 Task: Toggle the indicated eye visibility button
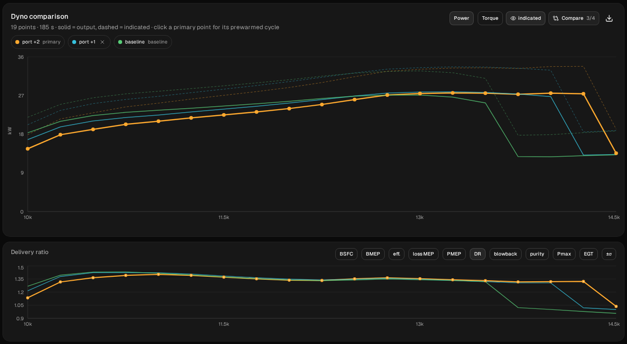pyautogui.click(x=526, y=18)
